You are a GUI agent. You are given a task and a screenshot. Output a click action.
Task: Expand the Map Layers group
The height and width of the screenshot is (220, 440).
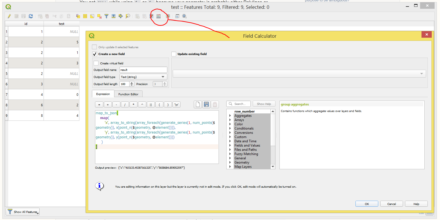[x=230, y=167]
